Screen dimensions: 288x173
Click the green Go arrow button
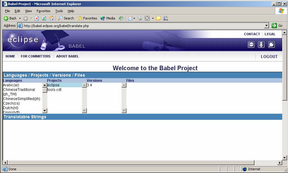click(x=274, y=26)
